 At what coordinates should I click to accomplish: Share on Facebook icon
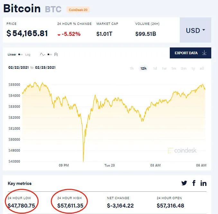(x=194, y=183)
